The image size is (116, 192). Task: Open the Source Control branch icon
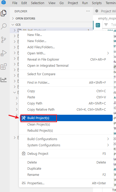click(4, 40)
